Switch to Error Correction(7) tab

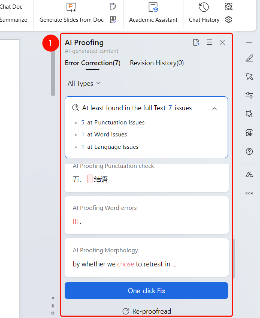pyautogui.click(x=92, y=63)
